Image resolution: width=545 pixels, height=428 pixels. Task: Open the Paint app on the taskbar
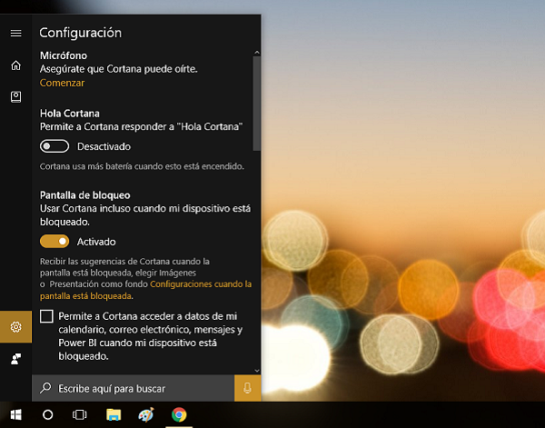146,414
